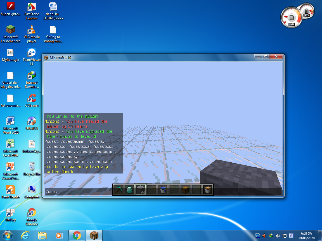Open the IDM tray icon
This screenshot has height=241, width=322.
click(x=271, y=236)
